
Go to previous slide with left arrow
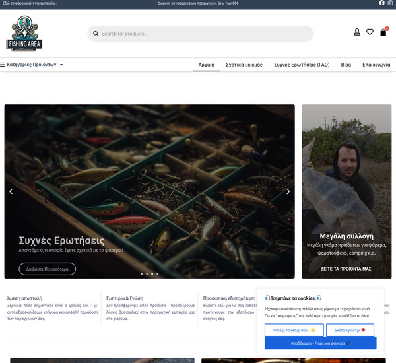(11, 191)
